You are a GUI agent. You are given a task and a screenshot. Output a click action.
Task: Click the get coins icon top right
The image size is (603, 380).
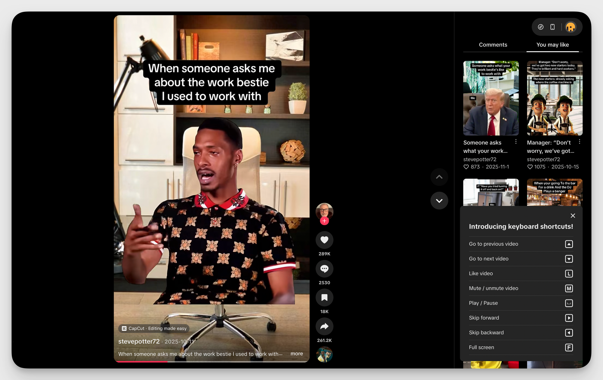pyautogui.click(x=541, y=27)
